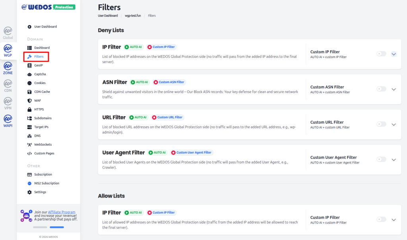Click the NIS2 Subscription circle icon
The image size is (407, 240).
[29, 183]
